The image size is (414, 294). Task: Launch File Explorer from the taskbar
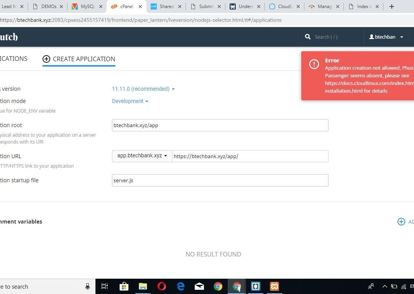click(x=143, y=286)
